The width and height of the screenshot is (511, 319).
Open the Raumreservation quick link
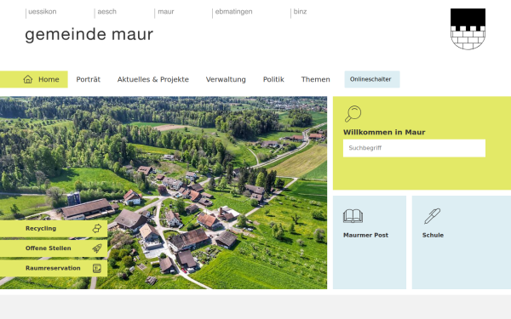pyautogui.click(x=54, y=268)
